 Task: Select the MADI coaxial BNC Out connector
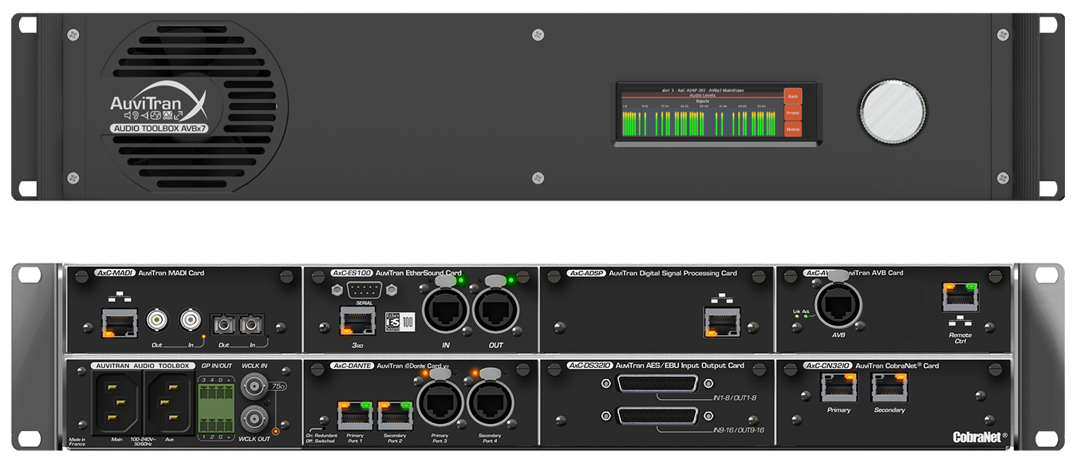[159, 321]
